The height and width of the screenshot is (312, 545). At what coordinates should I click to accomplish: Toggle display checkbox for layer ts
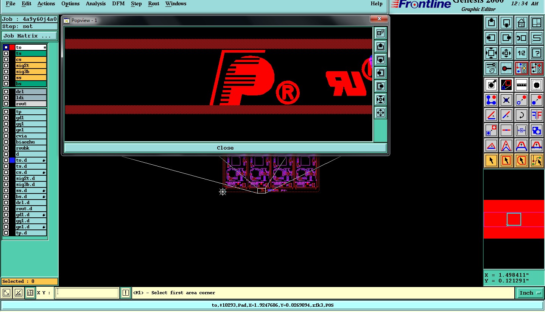point(6,53)
